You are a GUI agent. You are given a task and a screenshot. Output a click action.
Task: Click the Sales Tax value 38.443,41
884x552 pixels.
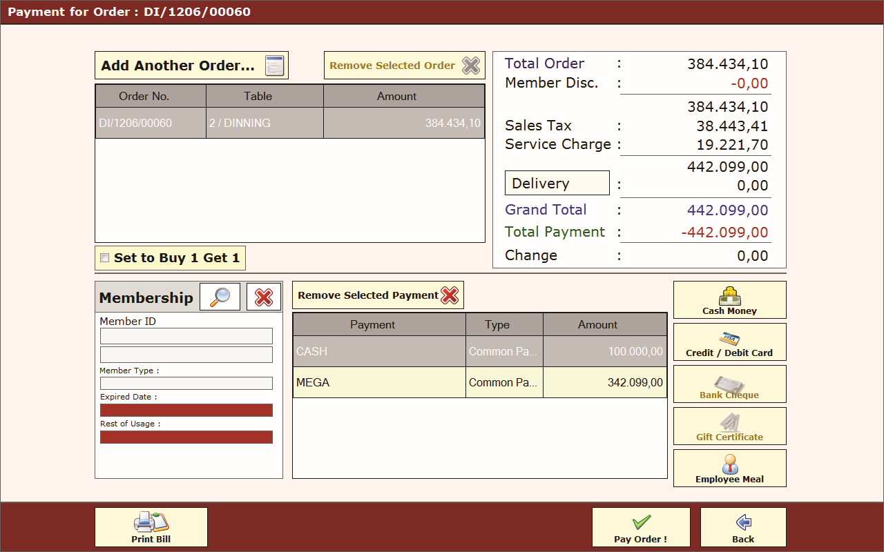(x=731, y=126)
